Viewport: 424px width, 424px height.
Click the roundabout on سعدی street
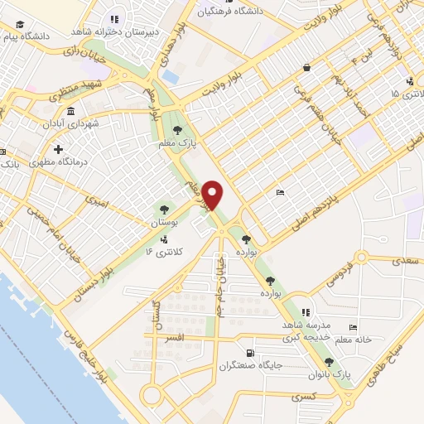(x=361, y=258)
